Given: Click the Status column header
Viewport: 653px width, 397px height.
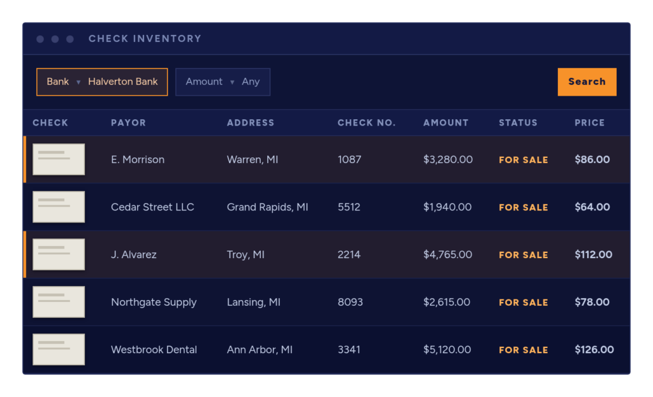Looking at the screenshot, I should [518, 123].
